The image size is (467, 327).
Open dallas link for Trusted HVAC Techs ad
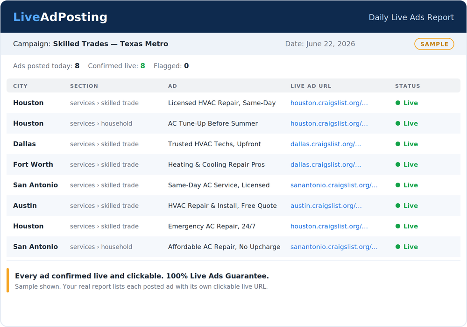point(325,144)
